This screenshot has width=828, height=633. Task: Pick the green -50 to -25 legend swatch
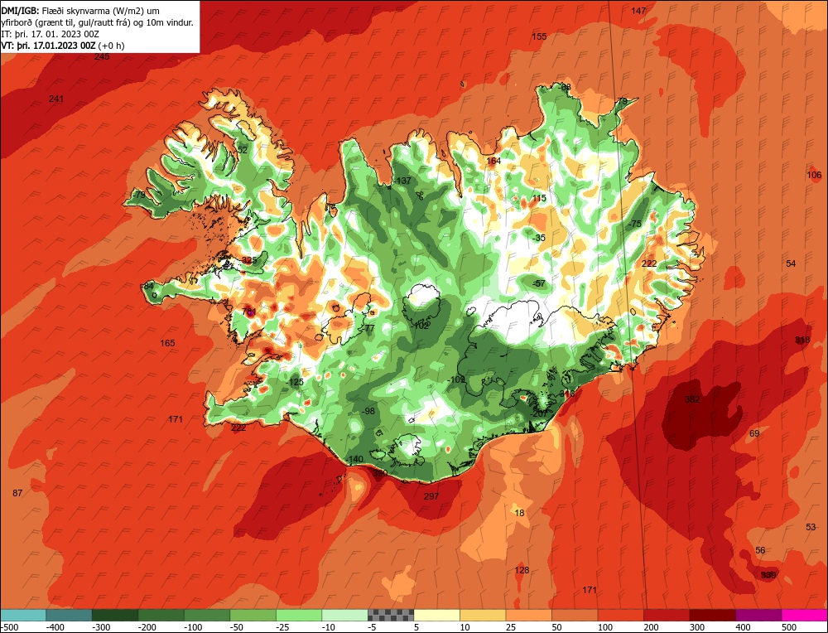[x=253, y=615]
